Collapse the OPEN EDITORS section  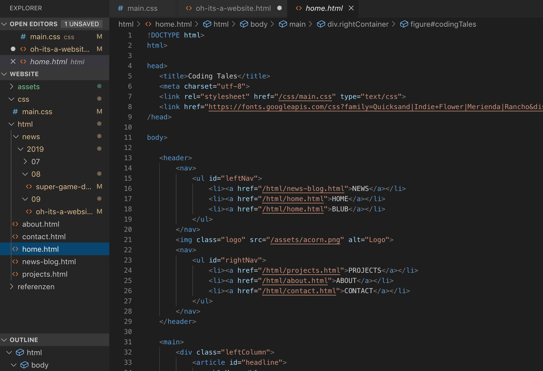tap(4, 24)
